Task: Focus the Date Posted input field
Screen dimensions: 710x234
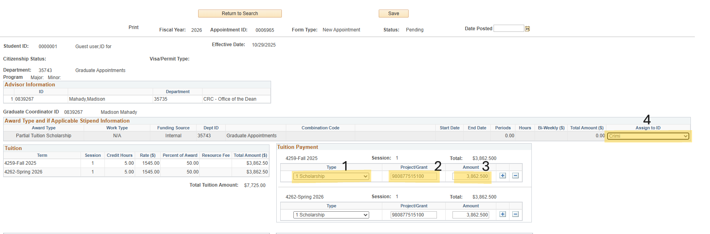Action: (x=508, y=29)
